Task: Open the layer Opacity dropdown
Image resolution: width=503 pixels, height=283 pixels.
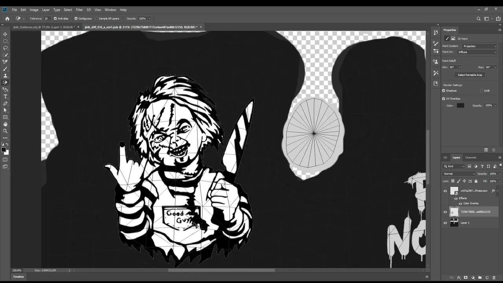Action: pos(499,174)
